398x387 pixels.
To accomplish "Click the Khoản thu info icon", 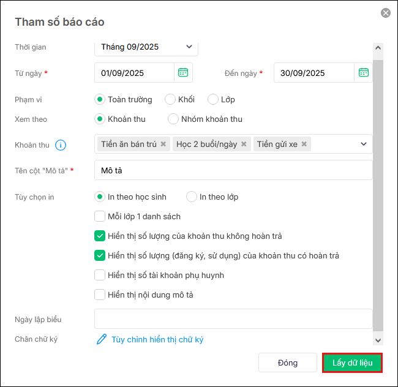I will (61, 145).
